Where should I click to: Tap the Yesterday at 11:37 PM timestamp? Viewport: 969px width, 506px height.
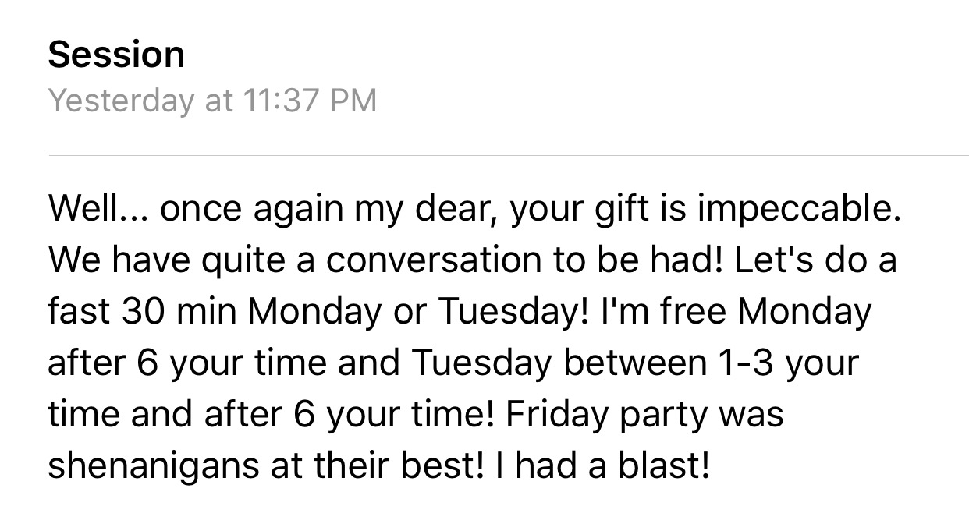tap(212, 101)
